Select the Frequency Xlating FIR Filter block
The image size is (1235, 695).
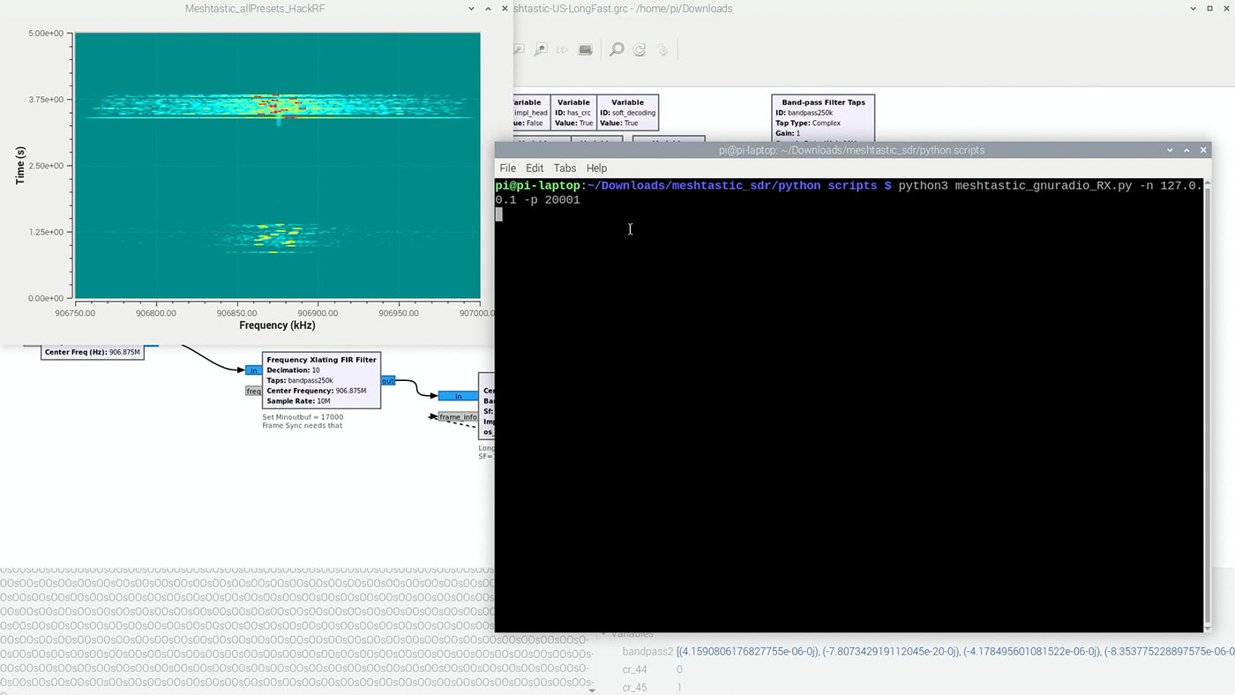click(322, 380)
